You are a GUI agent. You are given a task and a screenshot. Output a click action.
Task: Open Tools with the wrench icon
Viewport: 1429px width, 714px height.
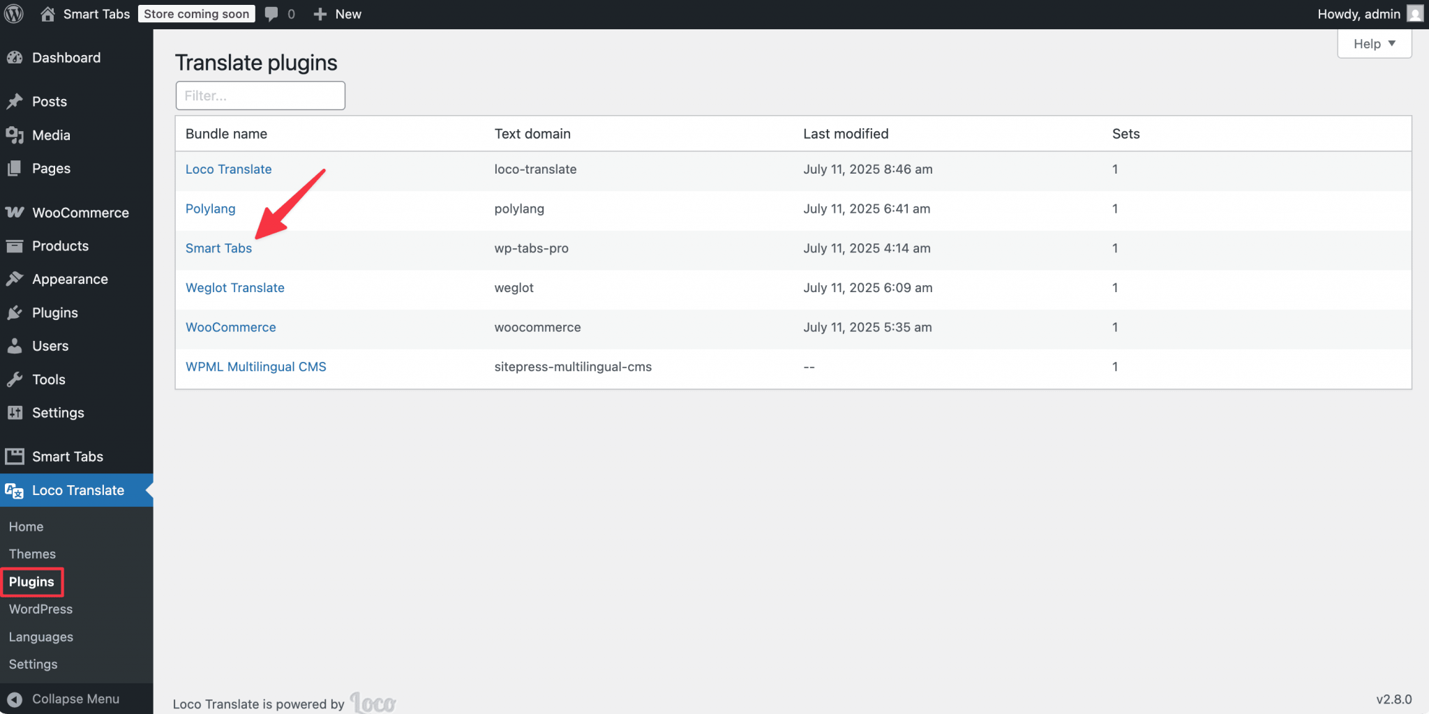pos(15,379)
